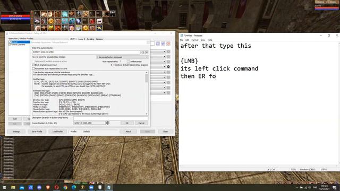Open Notepad Edit menu
The height and width of the screenshot is (191, 340).
[187, 40]
